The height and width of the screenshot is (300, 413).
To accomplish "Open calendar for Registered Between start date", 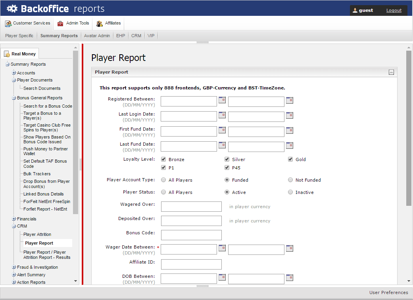I will click(222, 100).
